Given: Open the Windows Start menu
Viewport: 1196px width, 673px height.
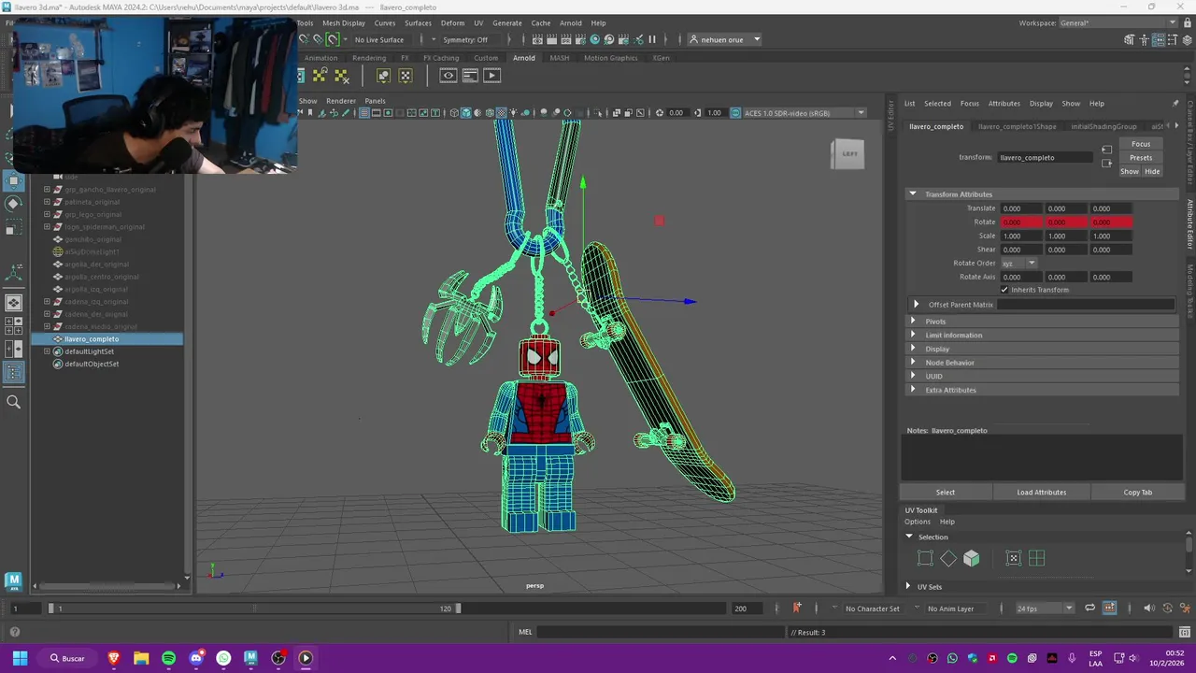Looking at the screenshot, I should tap(20, 658).
